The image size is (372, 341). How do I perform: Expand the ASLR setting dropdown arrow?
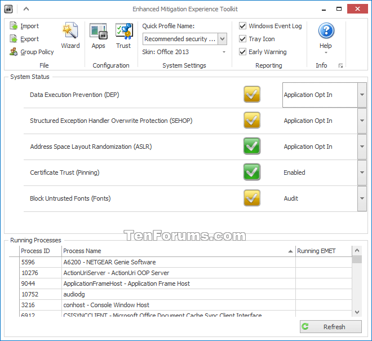coord(362,147)
